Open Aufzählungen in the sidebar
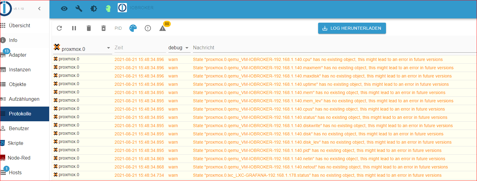The height and width of the screenshot is (181, 477). point(25,99)
